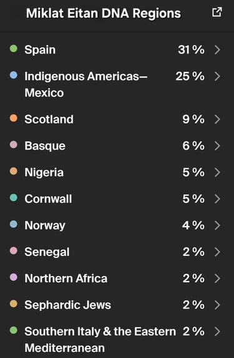
Task: Click the Basque 6% percentage
Action: coord(193,146)
